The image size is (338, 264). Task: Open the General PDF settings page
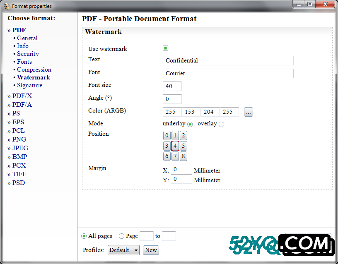(x=27, y=38)
